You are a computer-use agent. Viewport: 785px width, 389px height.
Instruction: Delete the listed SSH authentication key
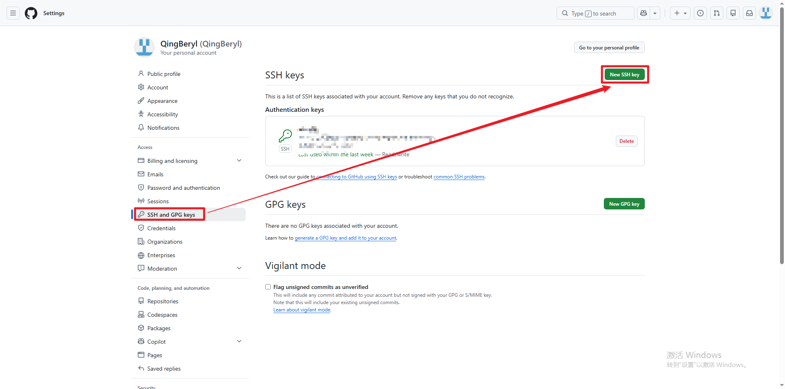tap(626, 141)
